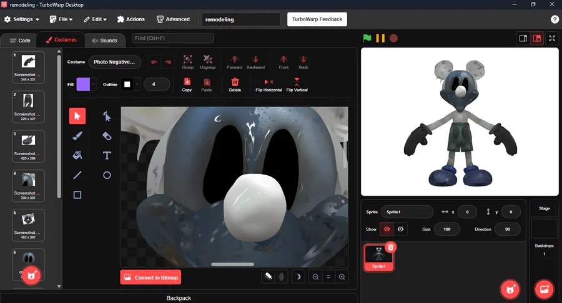Choose the Eraser tool
This screenshot has width=562, height=303.
point(107,135)
